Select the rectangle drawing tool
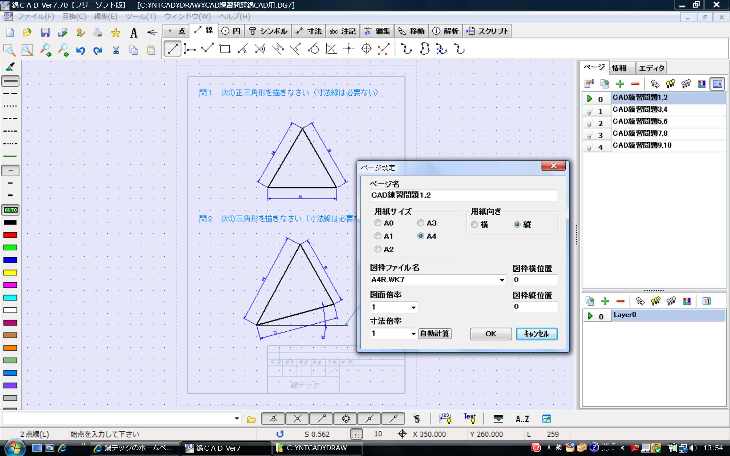Screen dimensions: 730x456 225,49
